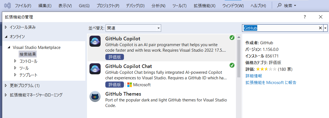
Task: Open help with the question mark icon
Action: tap(305, 17)
